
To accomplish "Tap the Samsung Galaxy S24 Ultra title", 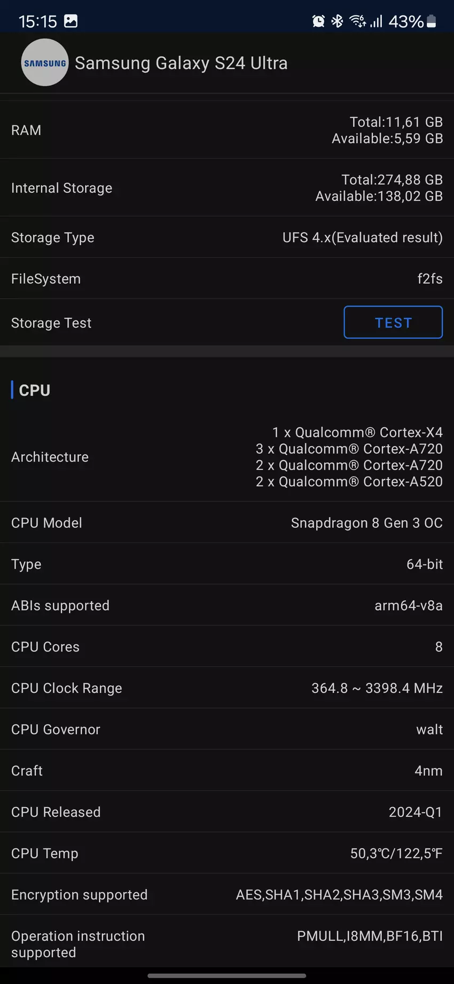I will (181, 63).
